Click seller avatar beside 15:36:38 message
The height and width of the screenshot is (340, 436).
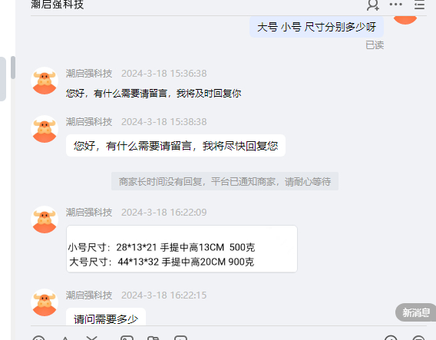tap(45, 81)
